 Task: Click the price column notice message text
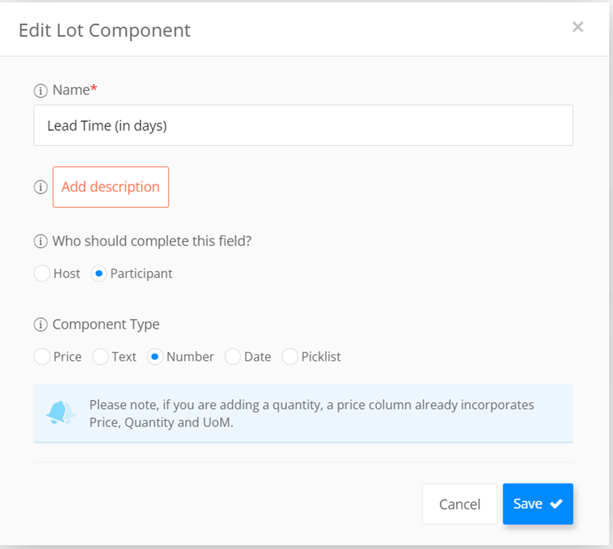pyautogui.click(x=312, y=414)
